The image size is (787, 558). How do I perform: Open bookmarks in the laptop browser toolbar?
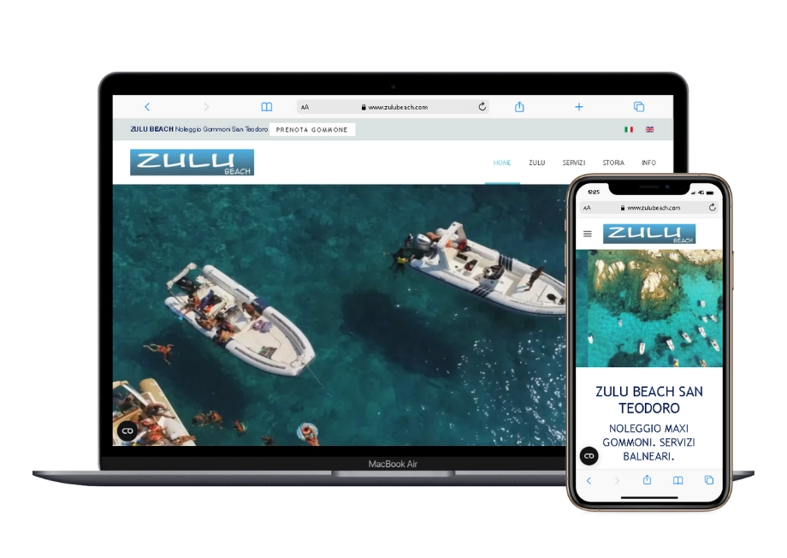pos(267,107)
